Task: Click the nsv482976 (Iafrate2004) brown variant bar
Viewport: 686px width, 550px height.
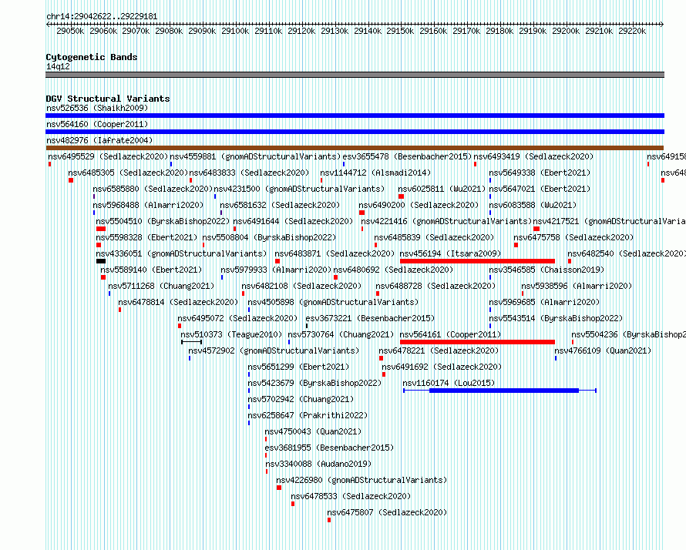Action: point(355,148)
